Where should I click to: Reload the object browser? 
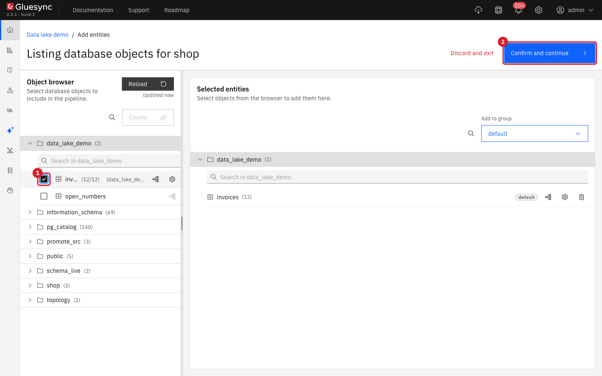(x=148, y=84)
